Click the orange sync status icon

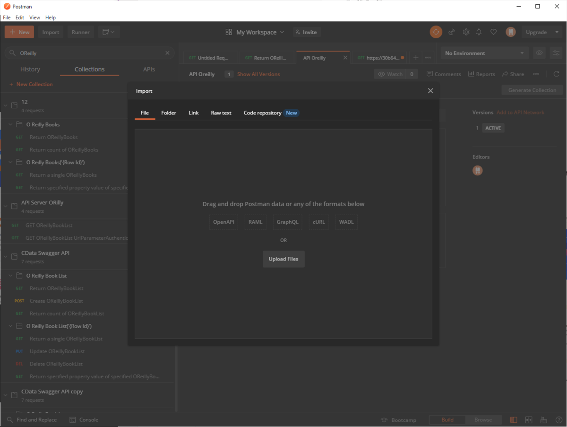click(436, 32)
